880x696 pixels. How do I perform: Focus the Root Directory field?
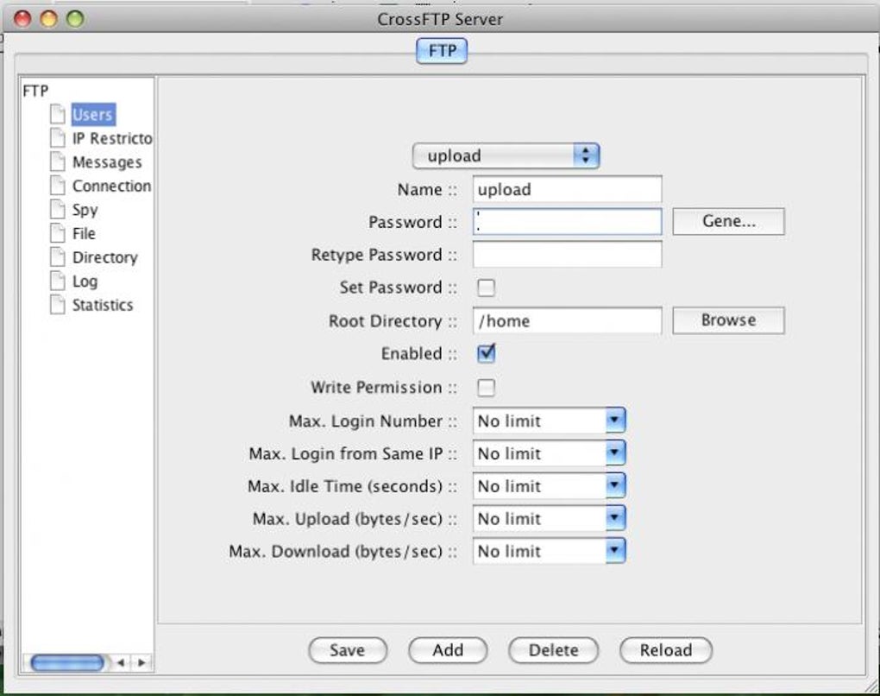pyautogui.click(x=568, y=320)
